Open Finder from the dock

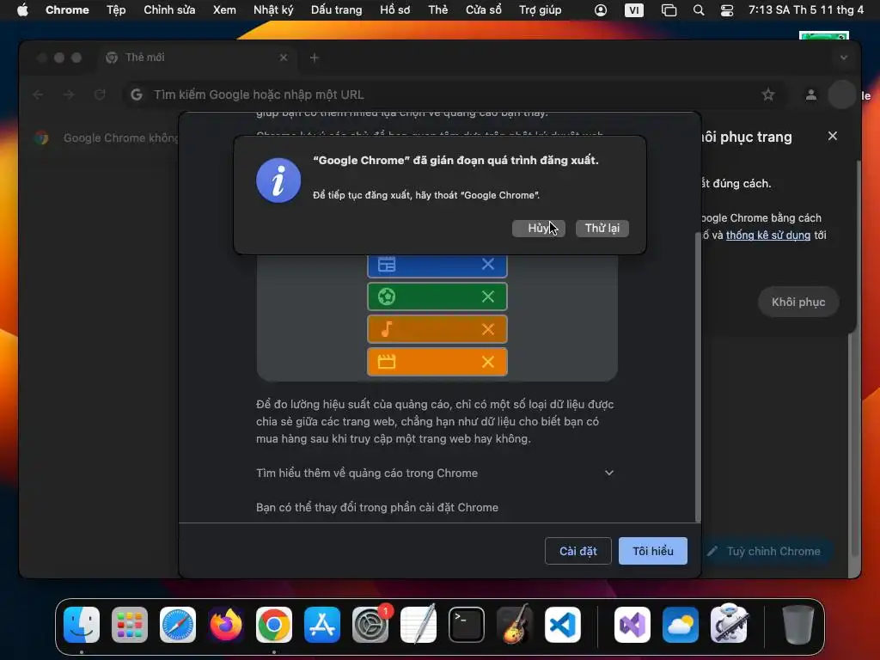coord(82,625)
